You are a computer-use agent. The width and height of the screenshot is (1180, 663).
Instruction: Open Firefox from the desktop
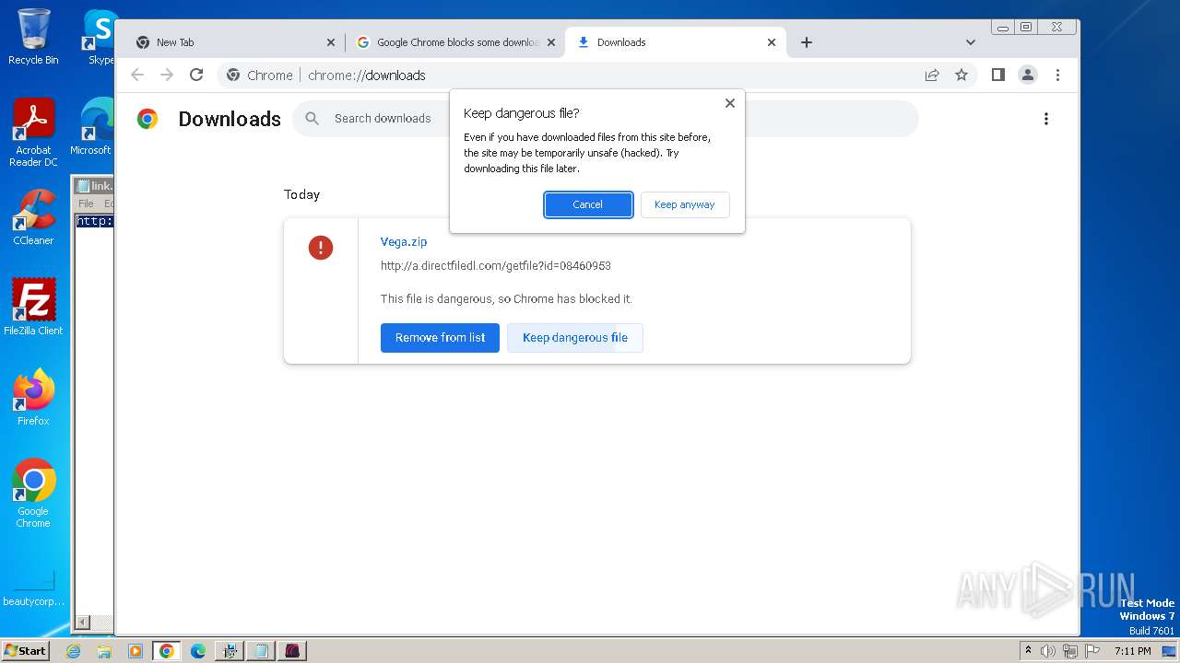(x=33, y=397)
